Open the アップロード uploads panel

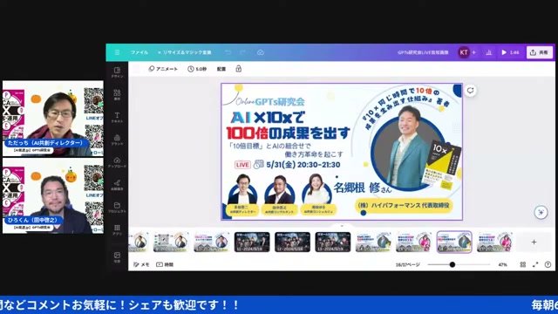tap(117, 162)
